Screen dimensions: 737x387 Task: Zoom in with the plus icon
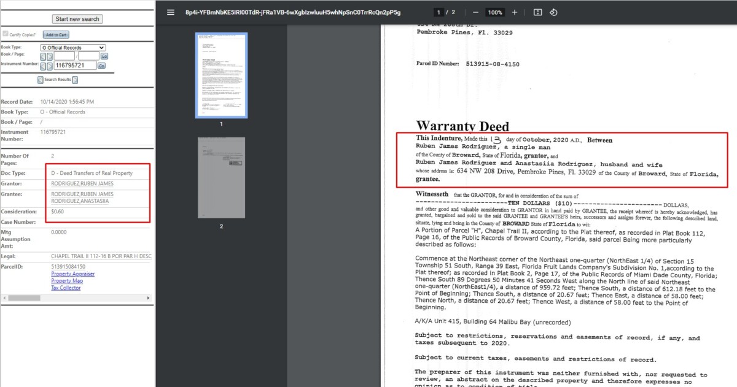tap(515, 12)
